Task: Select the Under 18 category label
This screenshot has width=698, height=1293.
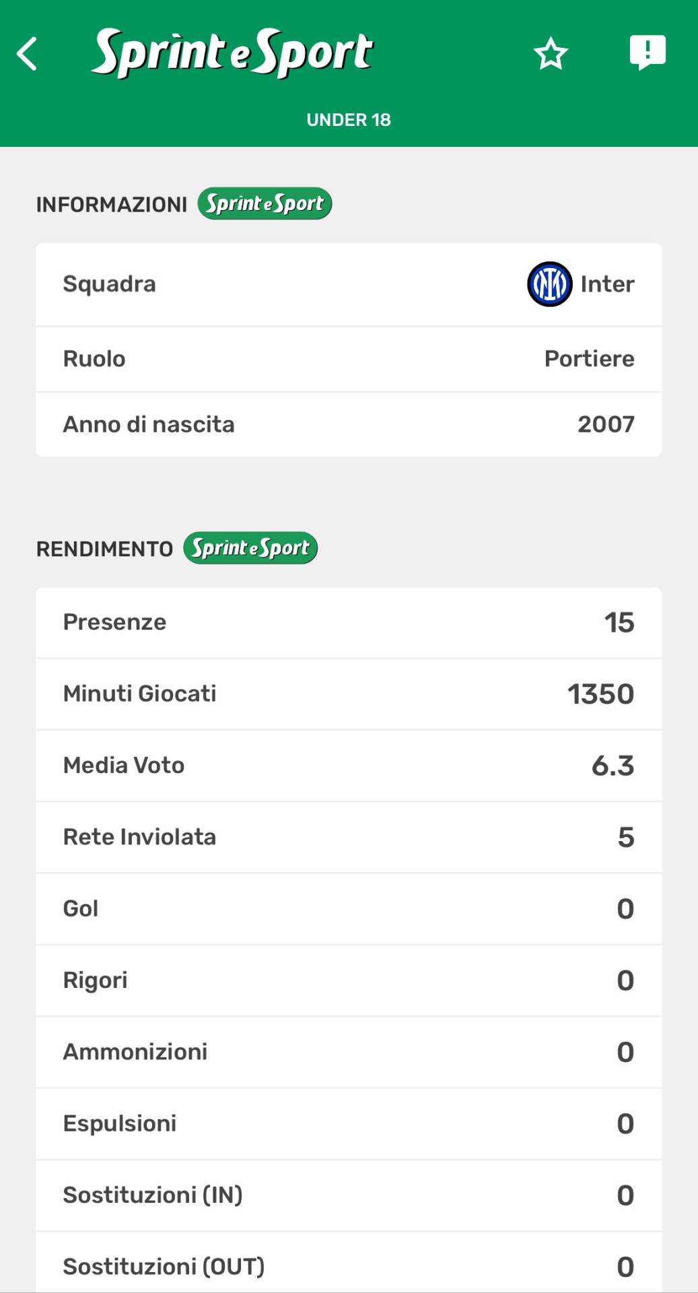Action: (349, 120)
